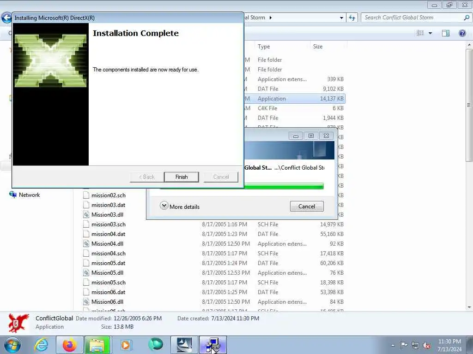This screenshot has height=354, width=473.
Task: Click the highlighted Application row, 14,137 KB
Action: point(295,99)
